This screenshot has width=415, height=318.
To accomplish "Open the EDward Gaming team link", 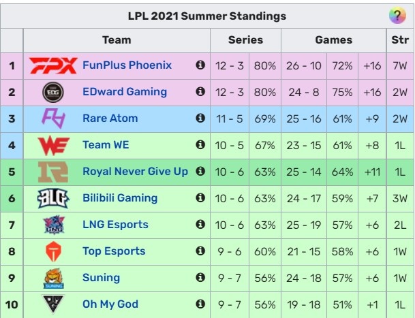I will tap(125, 92).
